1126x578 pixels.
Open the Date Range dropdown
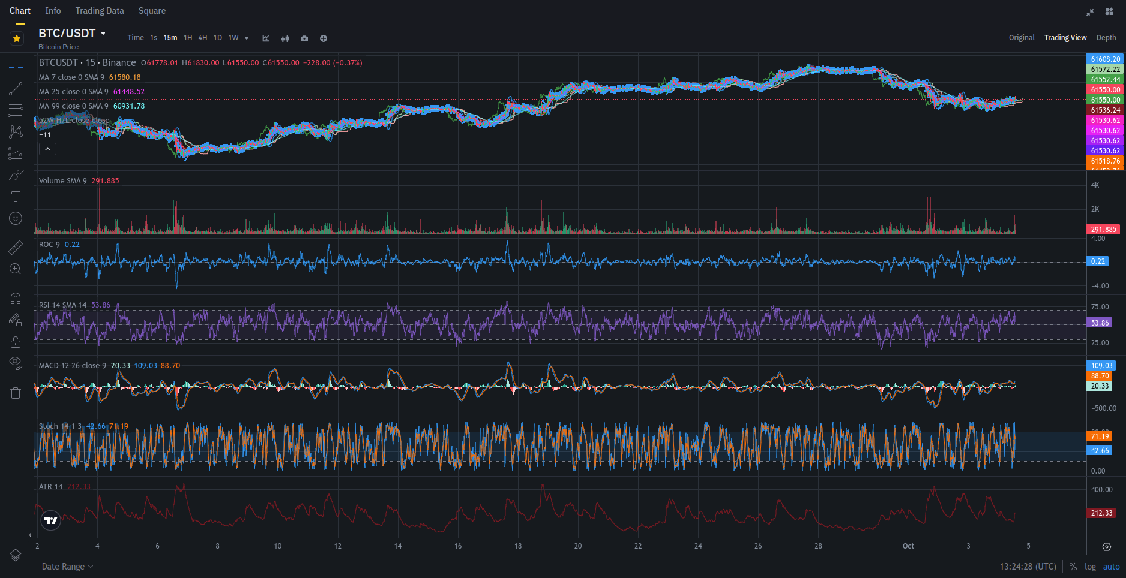67,567
